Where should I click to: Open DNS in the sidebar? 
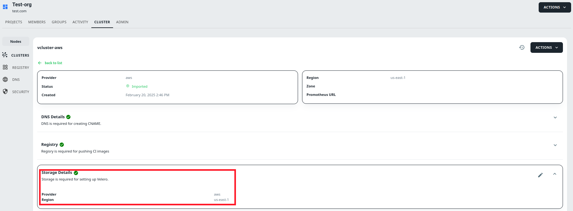(16, 80)
